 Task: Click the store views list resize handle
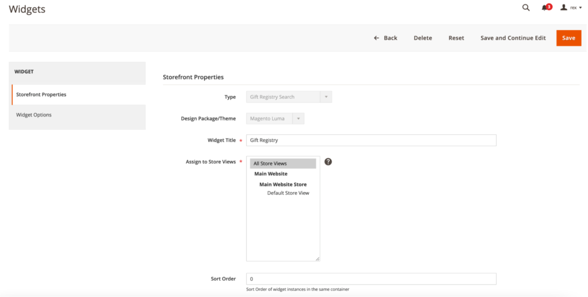click(317, 259)
